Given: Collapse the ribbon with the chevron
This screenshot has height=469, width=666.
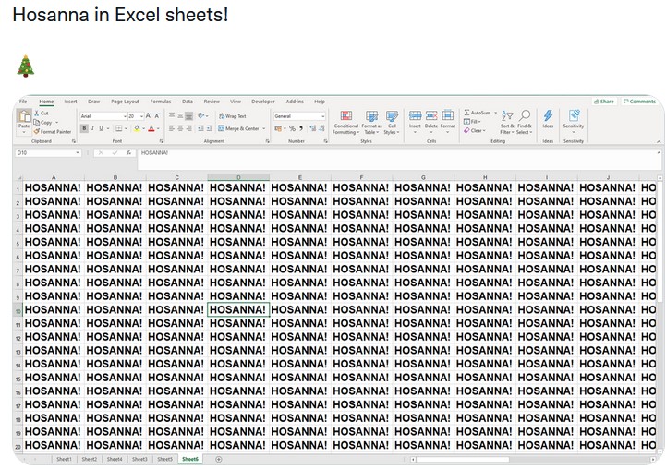Looking at the screenshot, I should click(659, 141).
